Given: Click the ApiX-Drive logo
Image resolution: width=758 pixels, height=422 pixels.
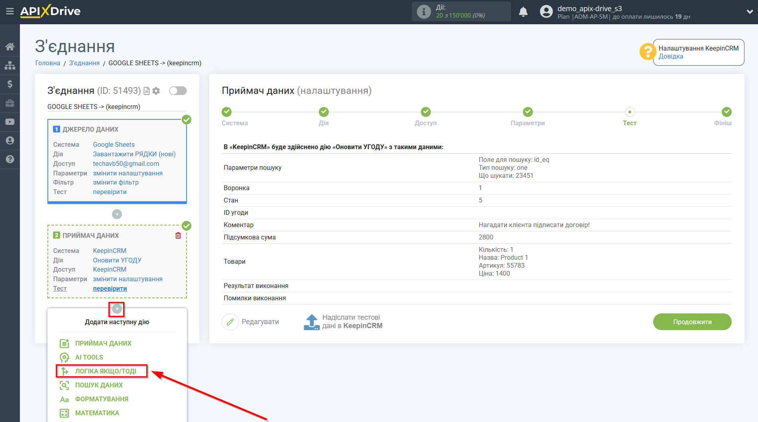Looking at the screenshot, I should (50, 11).
